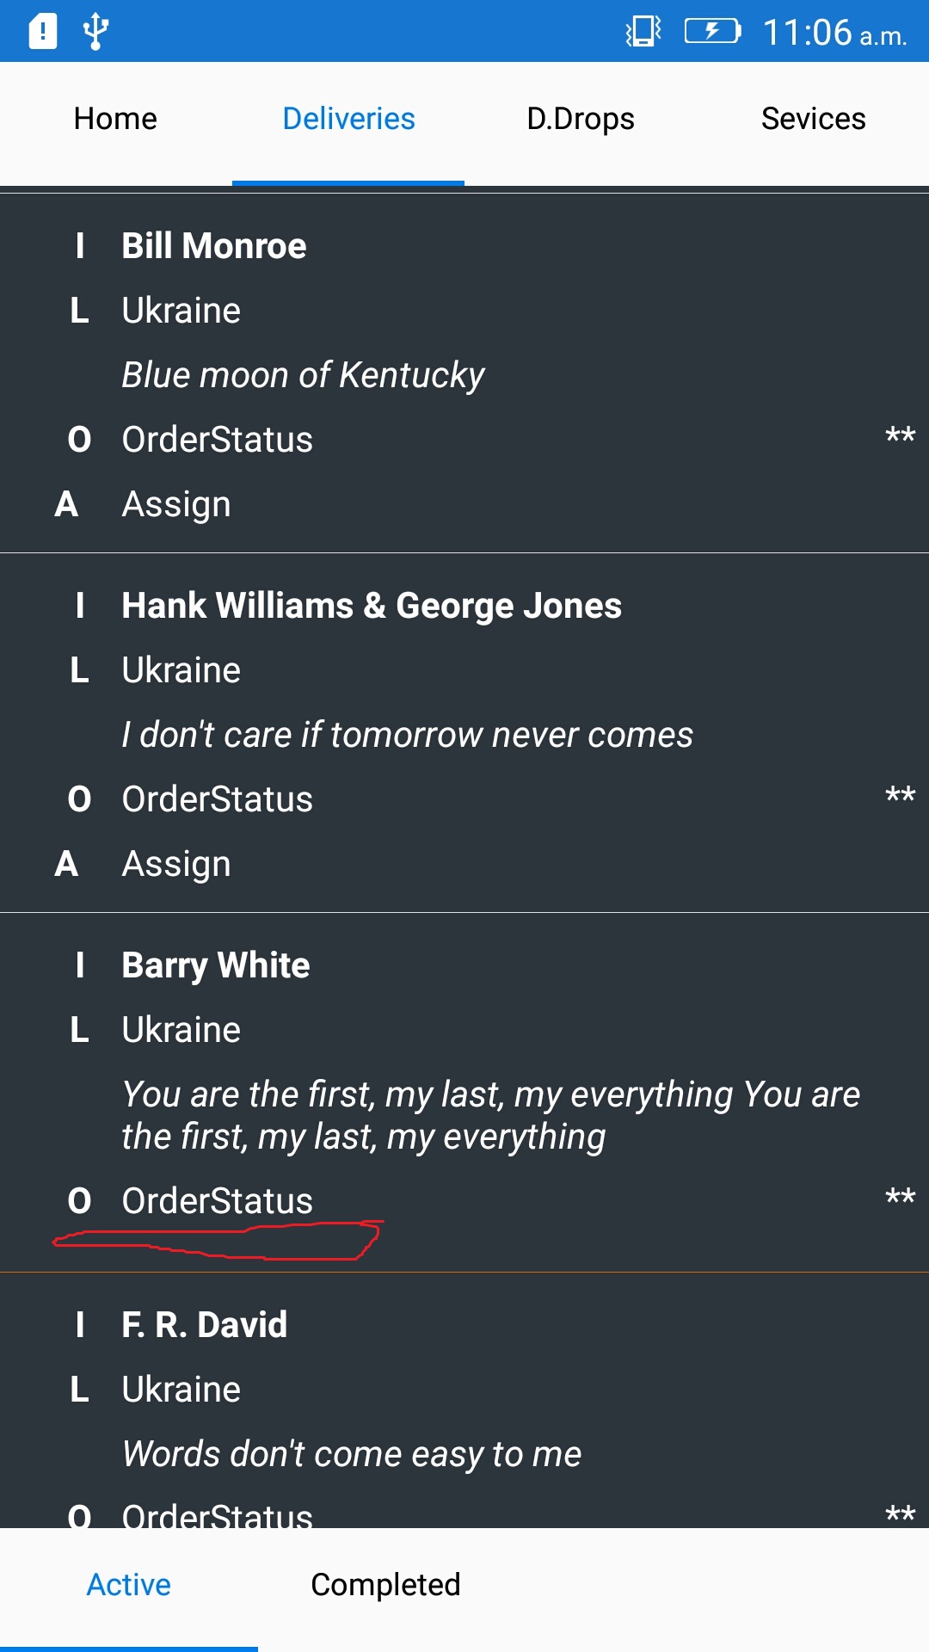The height and width of the screenshot is (1652, 929).
Task: Open the Completed tab
Action: tap(386, 1583)
